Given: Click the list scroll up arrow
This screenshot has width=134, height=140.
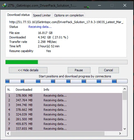Looking at the screenshot, I should click(125, 89).
